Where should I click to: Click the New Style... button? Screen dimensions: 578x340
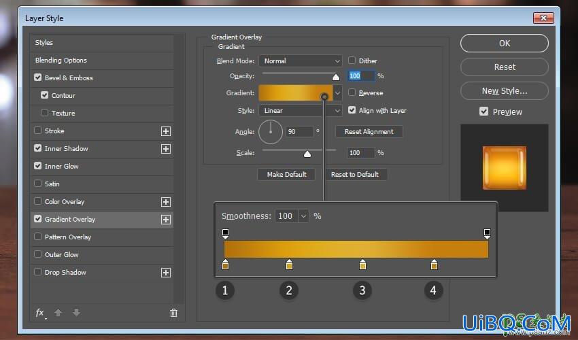[x=505, y=90]
